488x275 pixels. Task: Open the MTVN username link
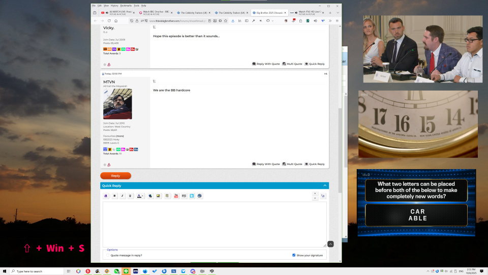tap(109, 82)
